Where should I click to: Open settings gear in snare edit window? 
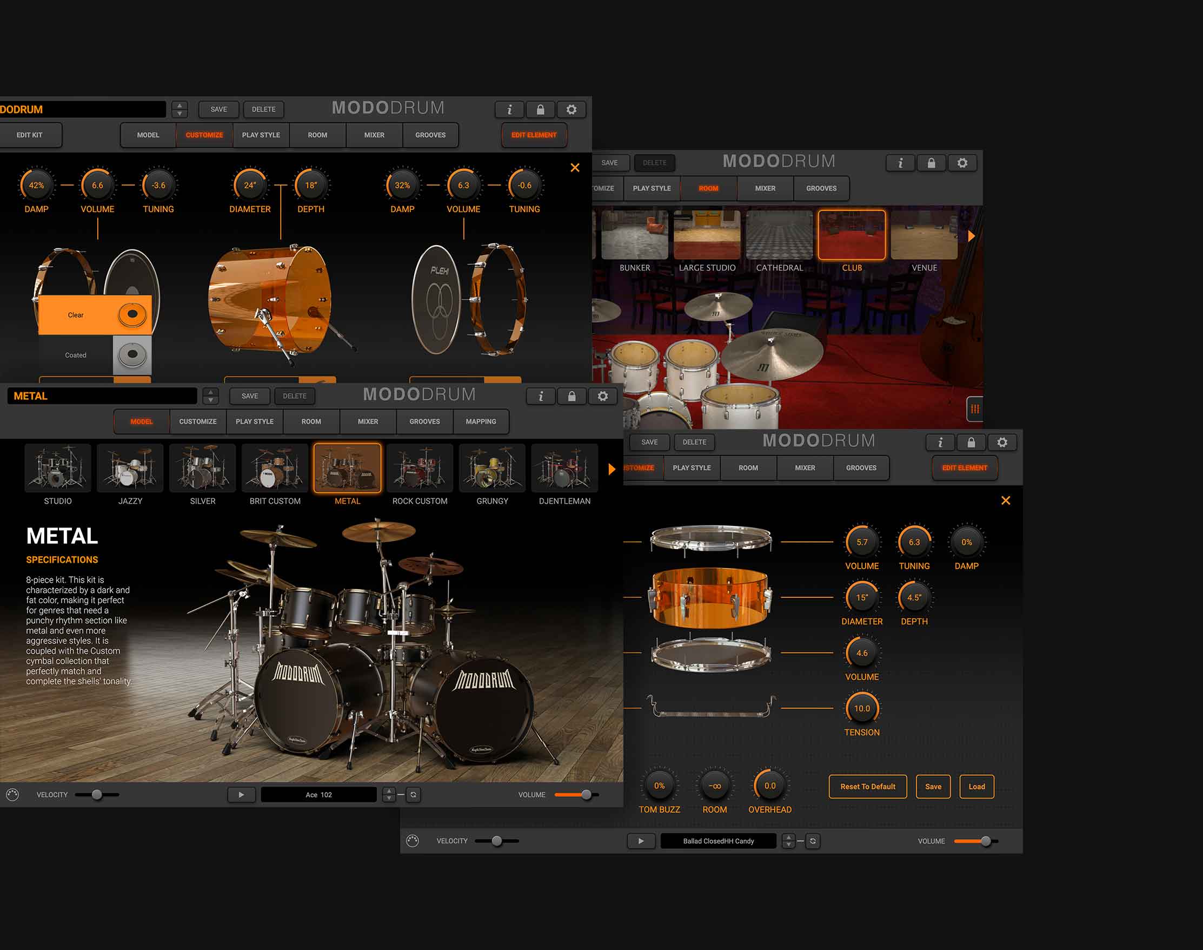(x=1002, y=442)
